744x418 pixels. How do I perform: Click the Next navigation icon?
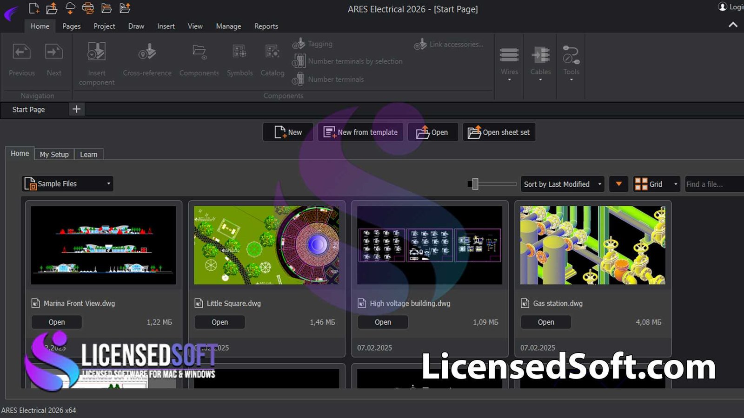[54, 52]
